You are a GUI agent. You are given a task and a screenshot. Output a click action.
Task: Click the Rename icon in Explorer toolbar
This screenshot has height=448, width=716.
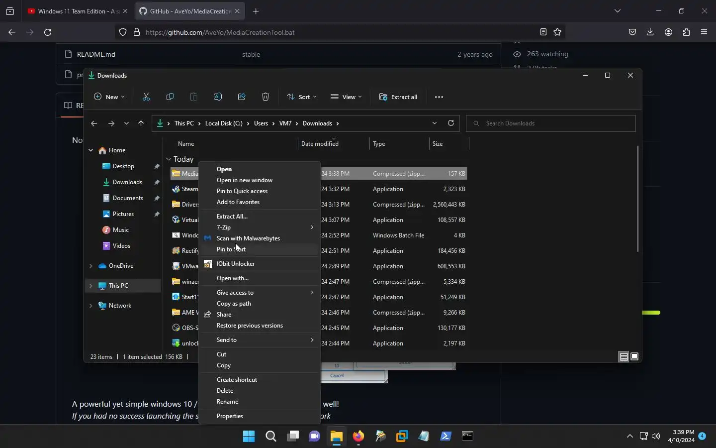pyautogui.click(x=218, y=97)
